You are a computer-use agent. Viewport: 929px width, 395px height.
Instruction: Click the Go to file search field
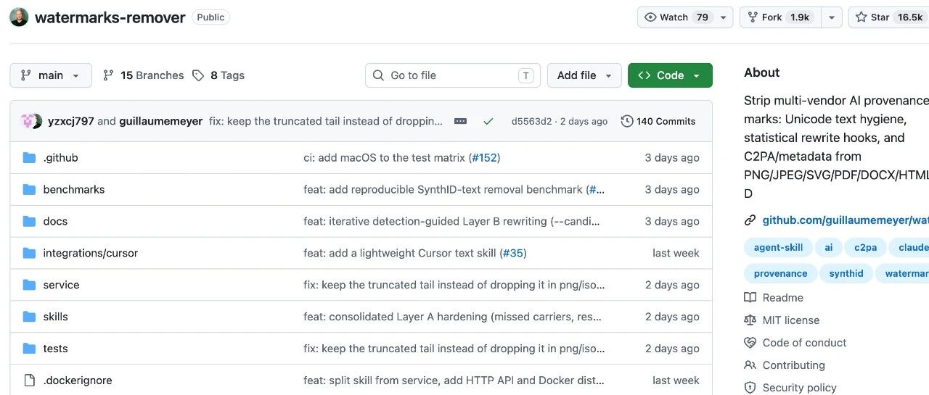(453, 75)
